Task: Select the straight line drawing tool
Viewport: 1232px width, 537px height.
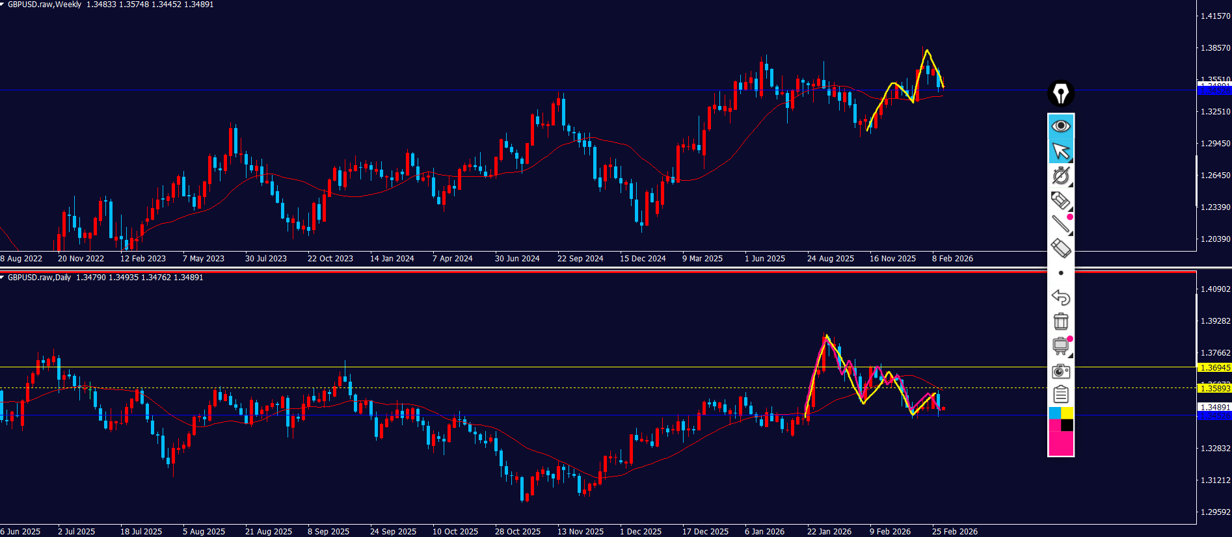Action: click(x=1061, y=224)
